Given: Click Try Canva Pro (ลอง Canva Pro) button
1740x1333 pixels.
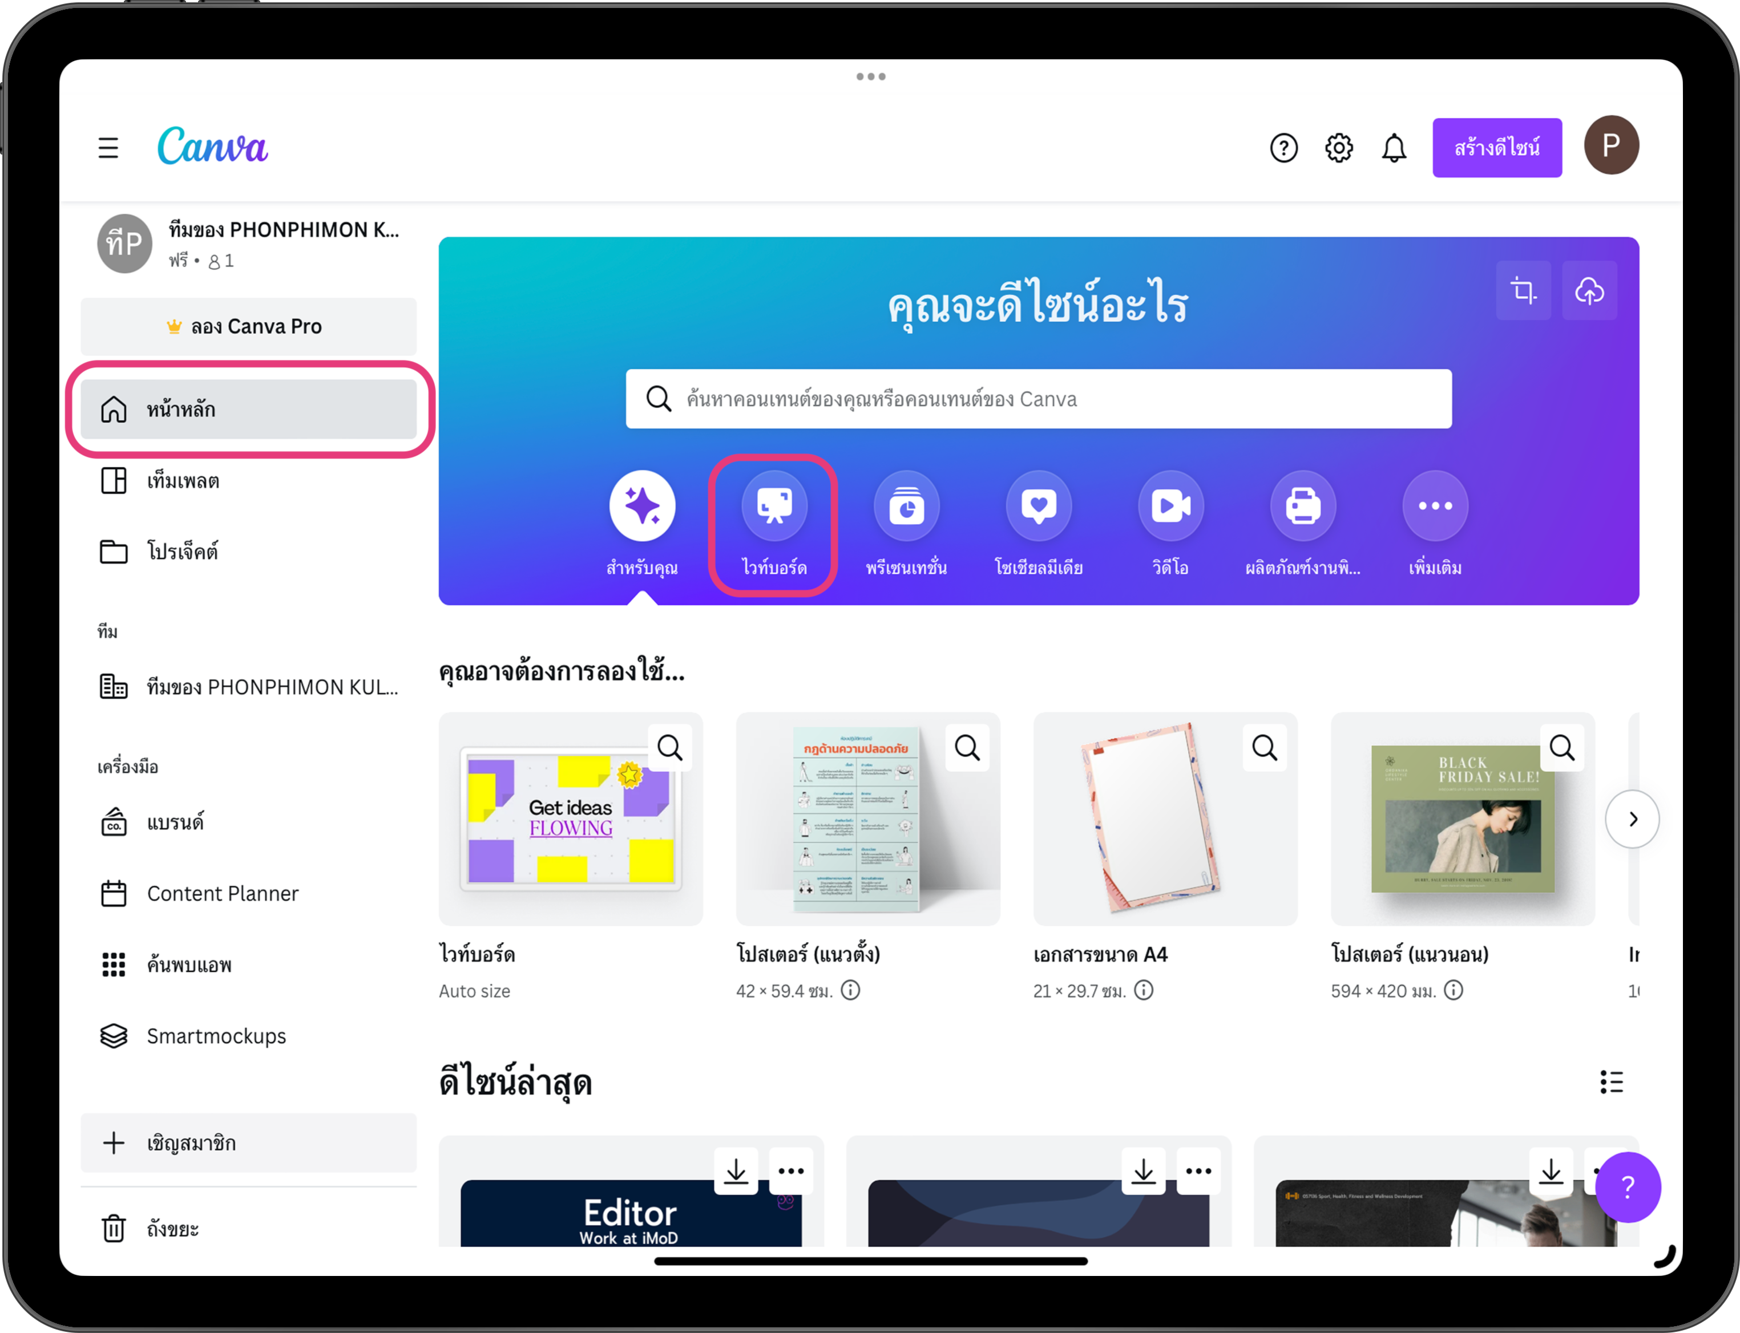Looking at the screenshot, I should point(248,326).
